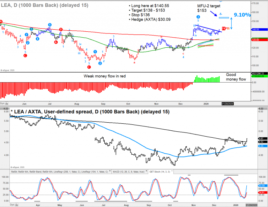Click the Dyn label under the LEA chart
The image size is (268, 207).
point(2,103)
